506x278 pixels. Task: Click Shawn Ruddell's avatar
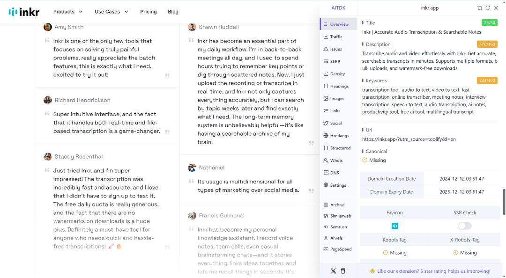coord(192,27)
